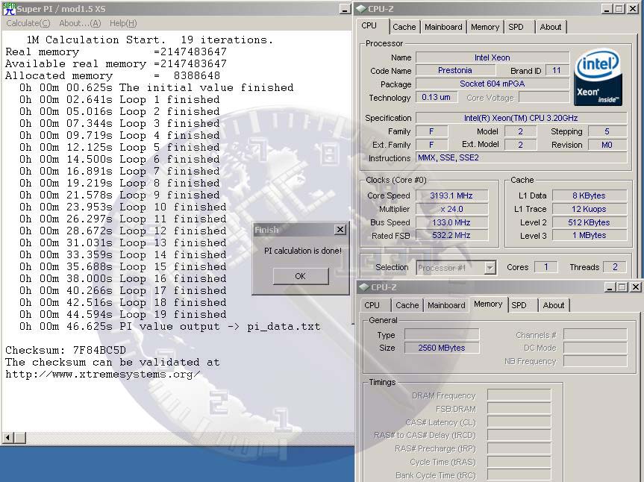Click the Name field Intel Xeon

(493, 58)
